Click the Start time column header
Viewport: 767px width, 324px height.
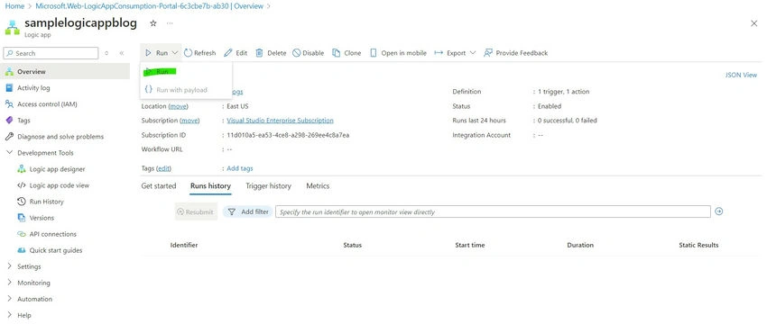[x=469, y=245]
